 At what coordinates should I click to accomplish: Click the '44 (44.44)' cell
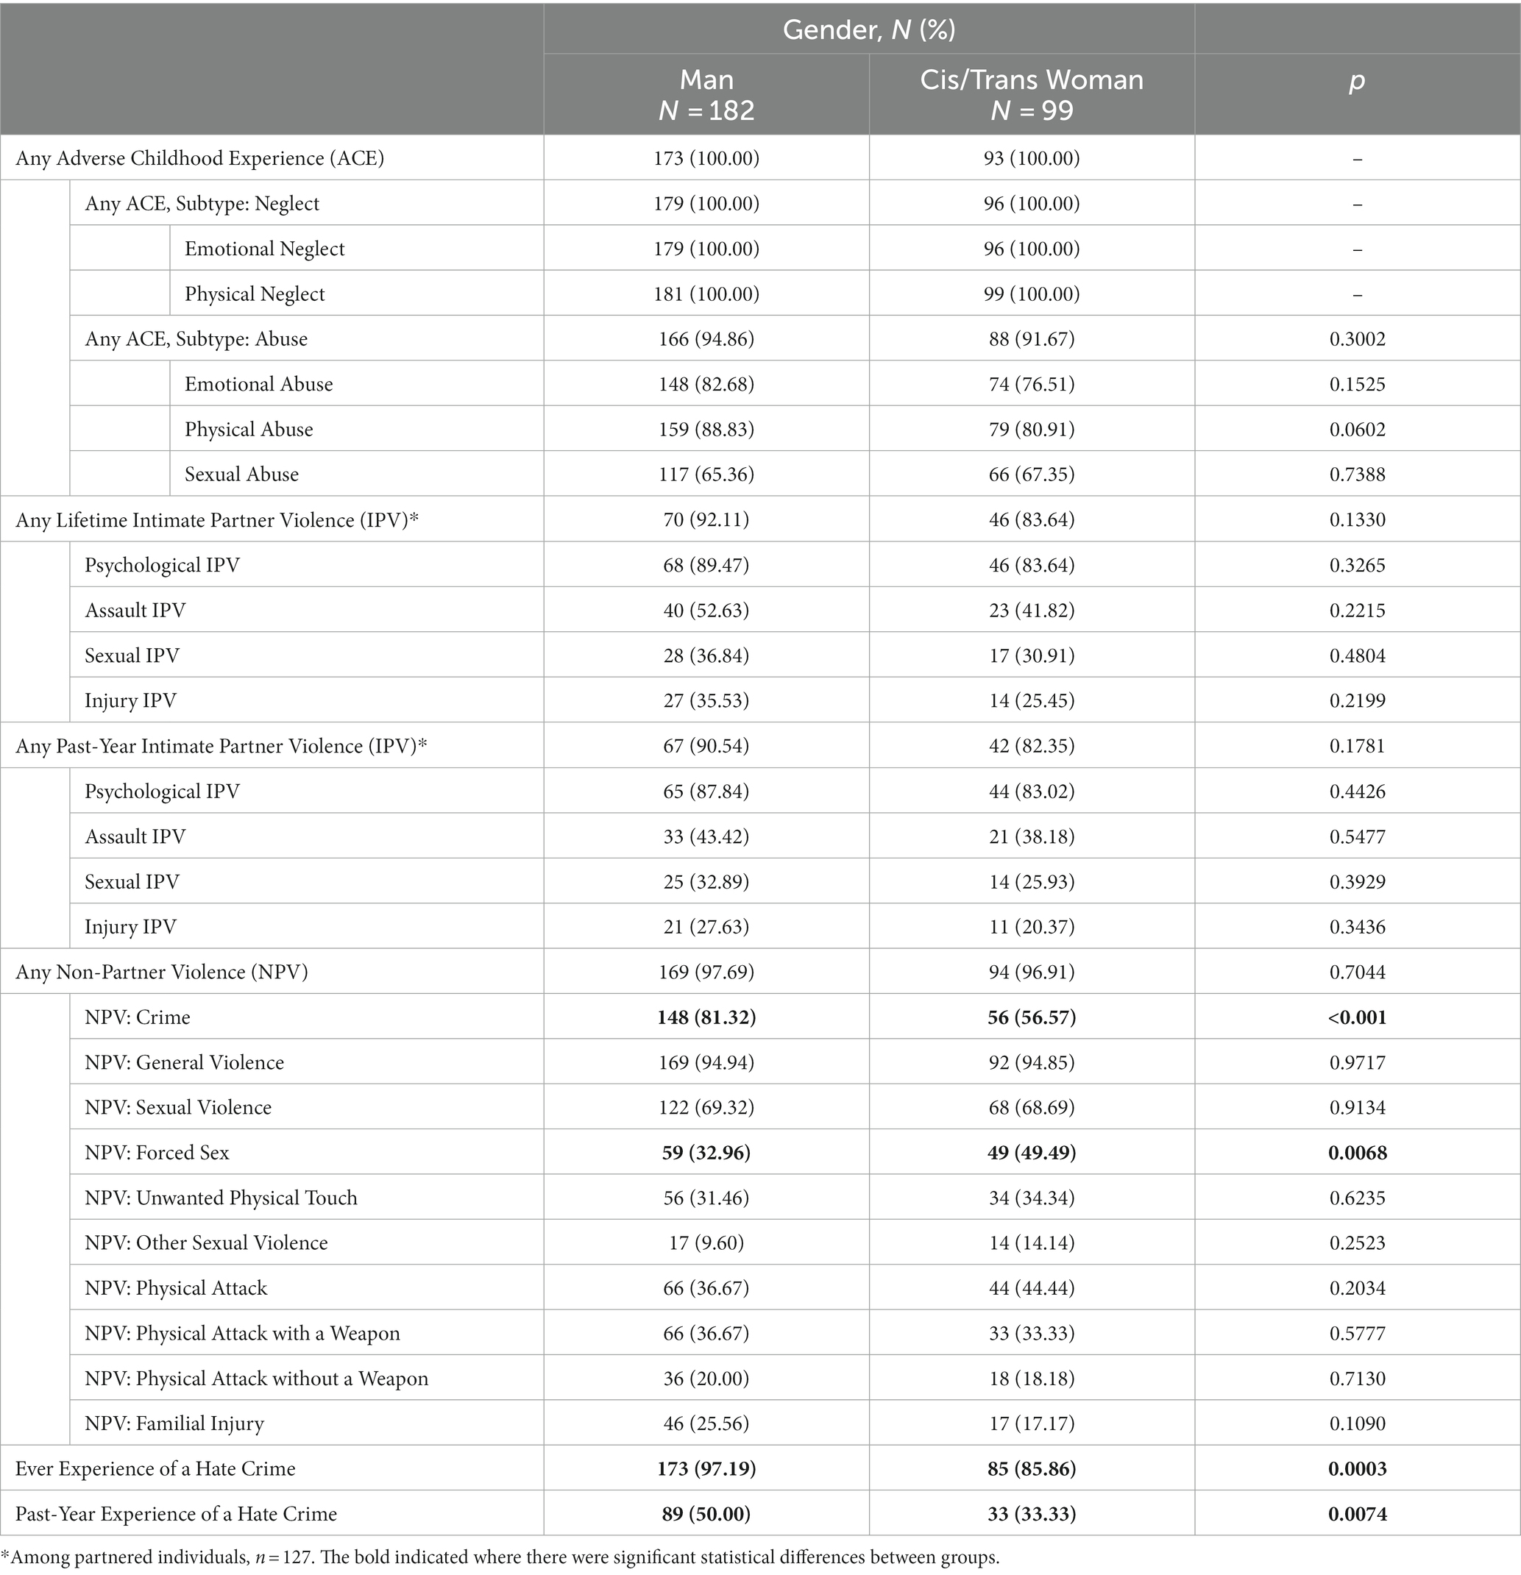pyautogui.click(x=1032, y=1288)
